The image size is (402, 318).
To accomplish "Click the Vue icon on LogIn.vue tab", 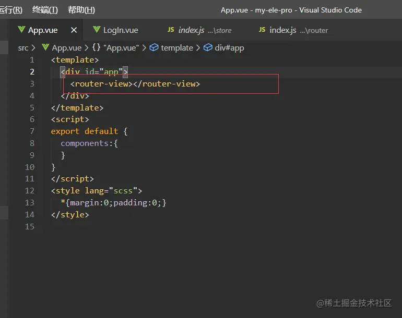I will [97, 30].
